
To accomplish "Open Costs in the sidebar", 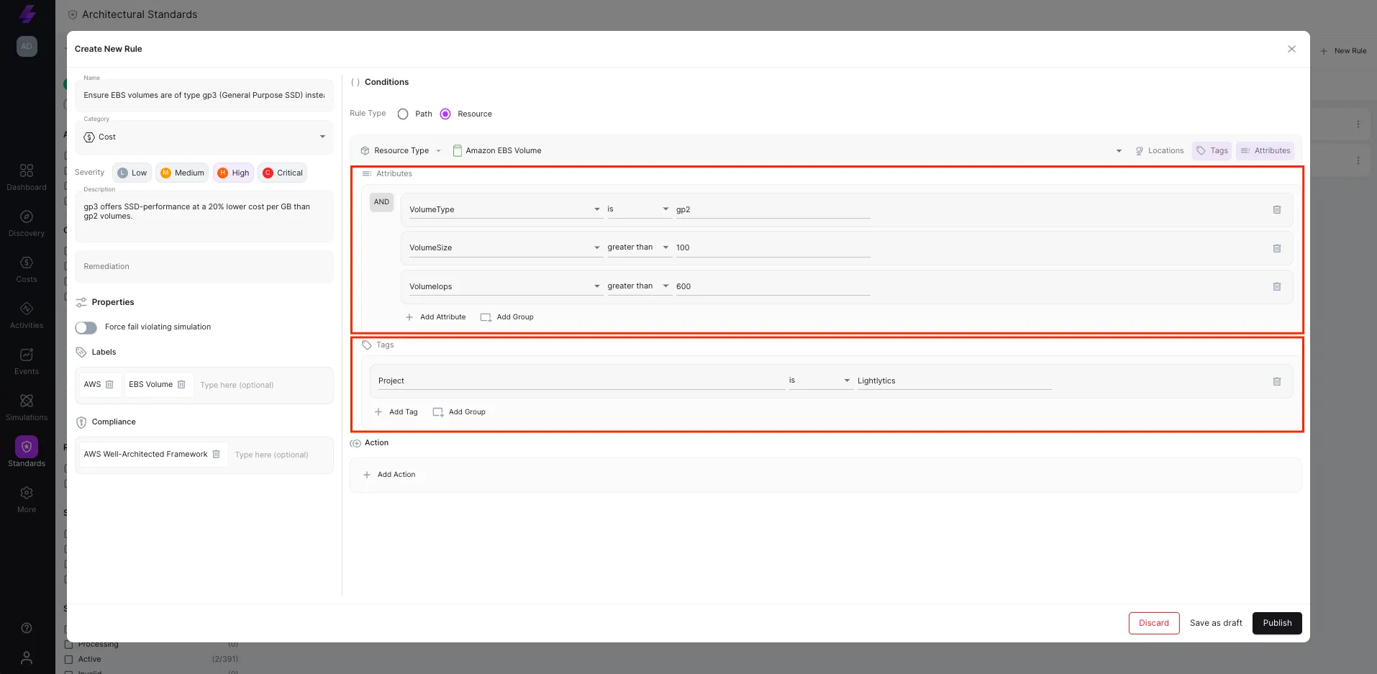I will point(27,269).
